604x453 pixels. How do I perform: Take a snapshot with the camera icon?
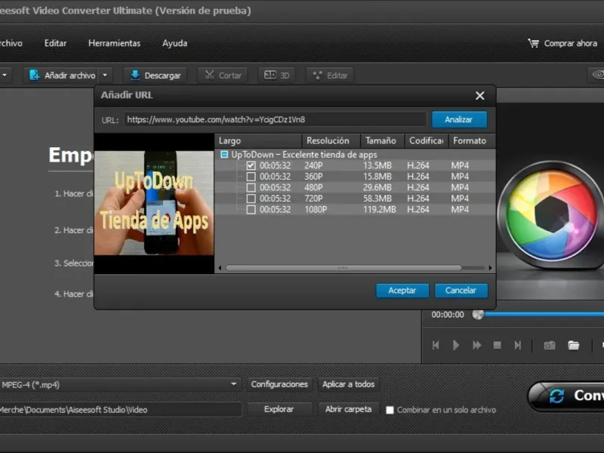pyautogui.click(x=550, y=345)
